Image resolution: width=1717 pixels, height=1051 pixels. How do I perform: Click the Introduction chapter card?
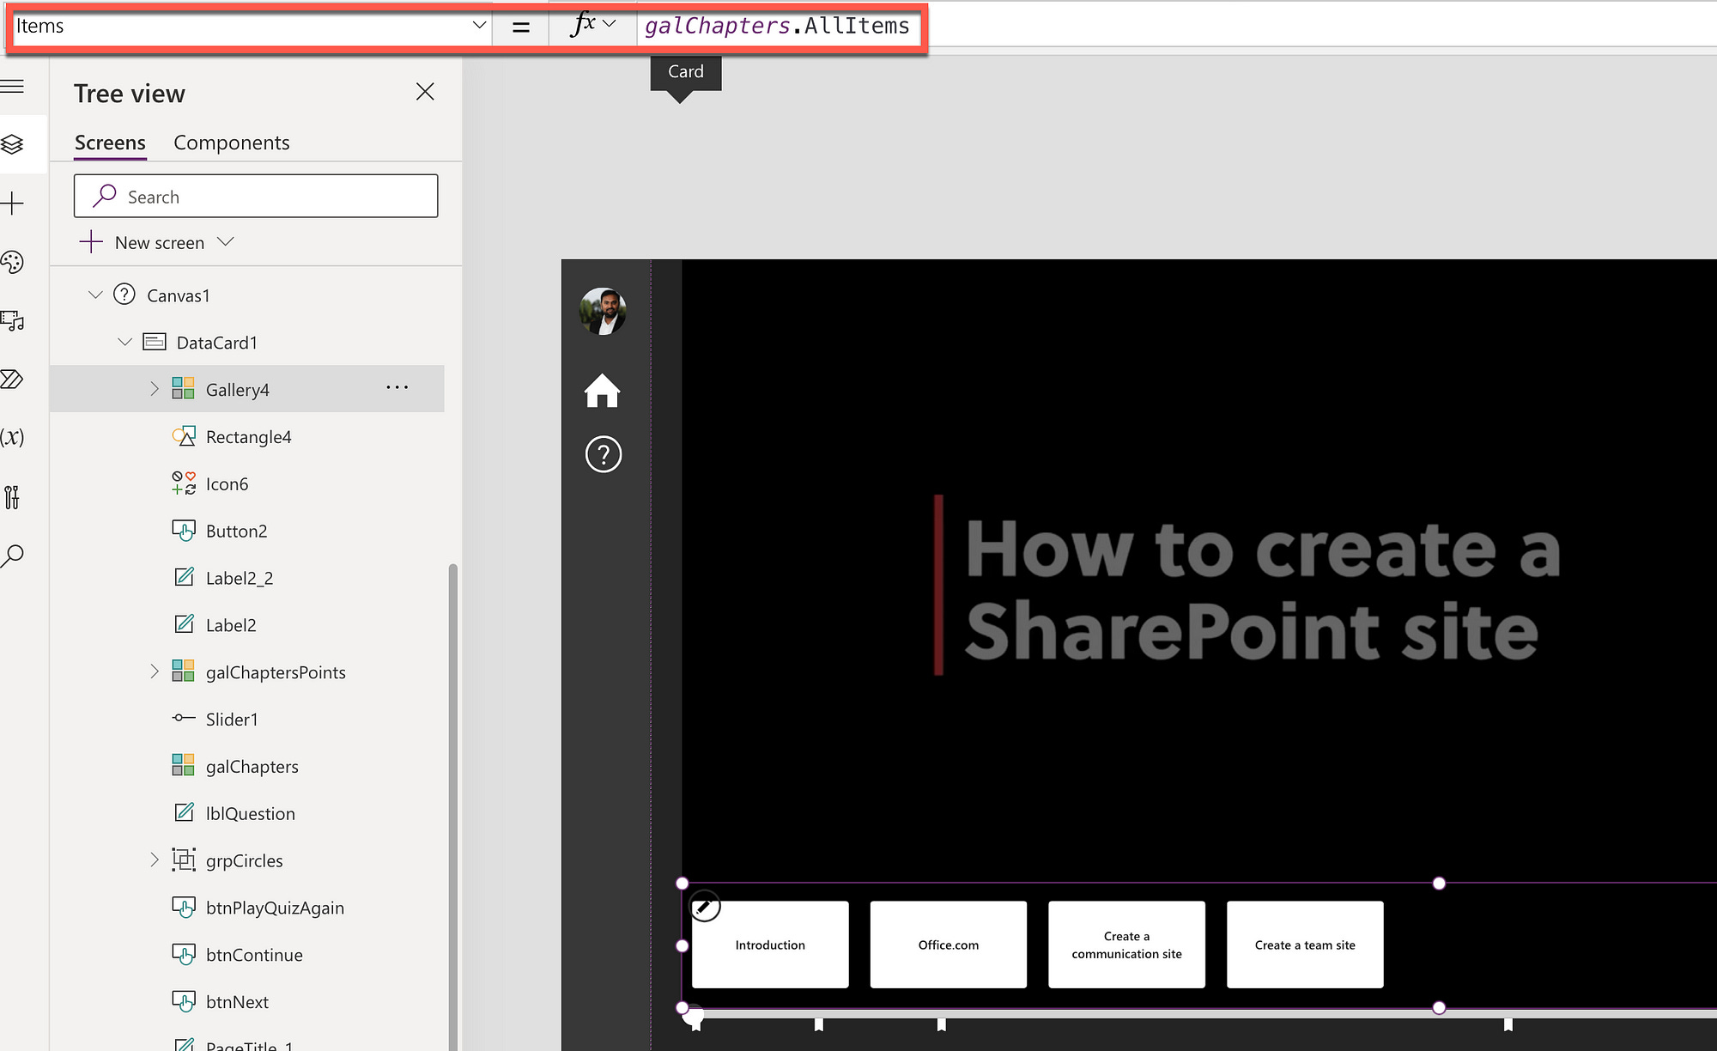point(770,945)
